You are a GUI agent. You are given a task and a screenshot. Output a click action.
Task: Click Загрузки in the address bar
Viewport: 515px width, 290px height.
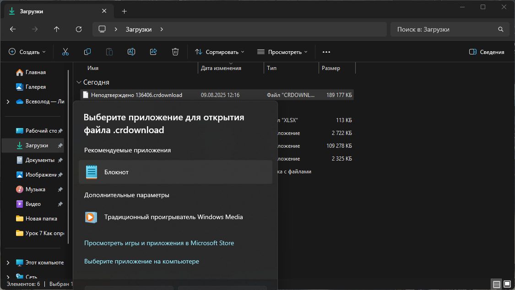(139, 29)
